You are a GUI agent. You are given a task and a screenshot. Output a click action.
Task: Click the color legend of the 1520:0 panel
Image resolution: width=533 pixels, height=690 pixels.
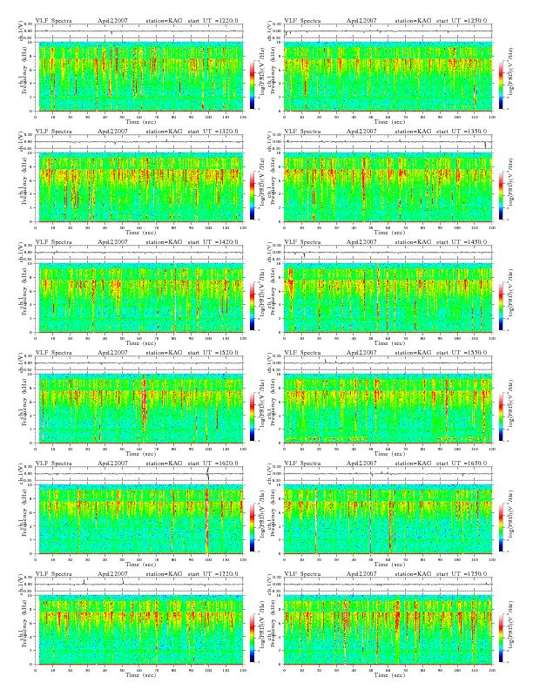[x=252, y=416]
